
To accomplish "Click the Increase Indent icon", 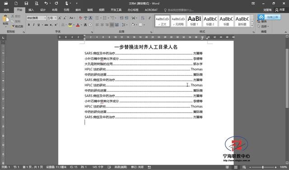I will point(126,18).
